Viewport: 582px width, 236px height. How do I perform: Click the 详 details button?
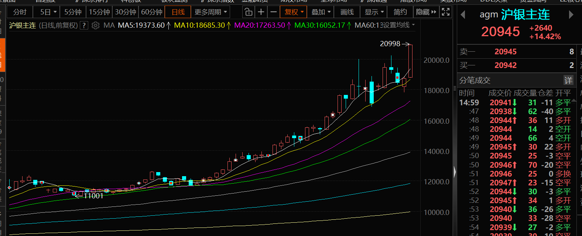point(568,80)
